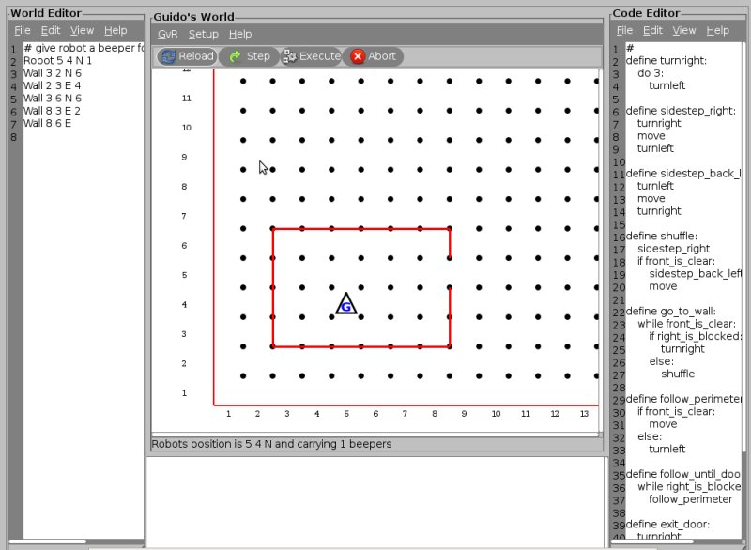Open the GvR menu
Screen dimensions: 751x550
pos(167,34)
